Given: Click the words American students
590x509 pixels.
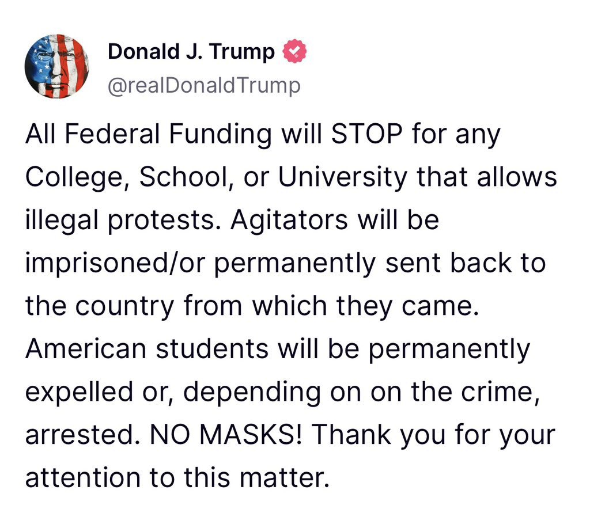Looking at the screenshot, I should [146, 350].
